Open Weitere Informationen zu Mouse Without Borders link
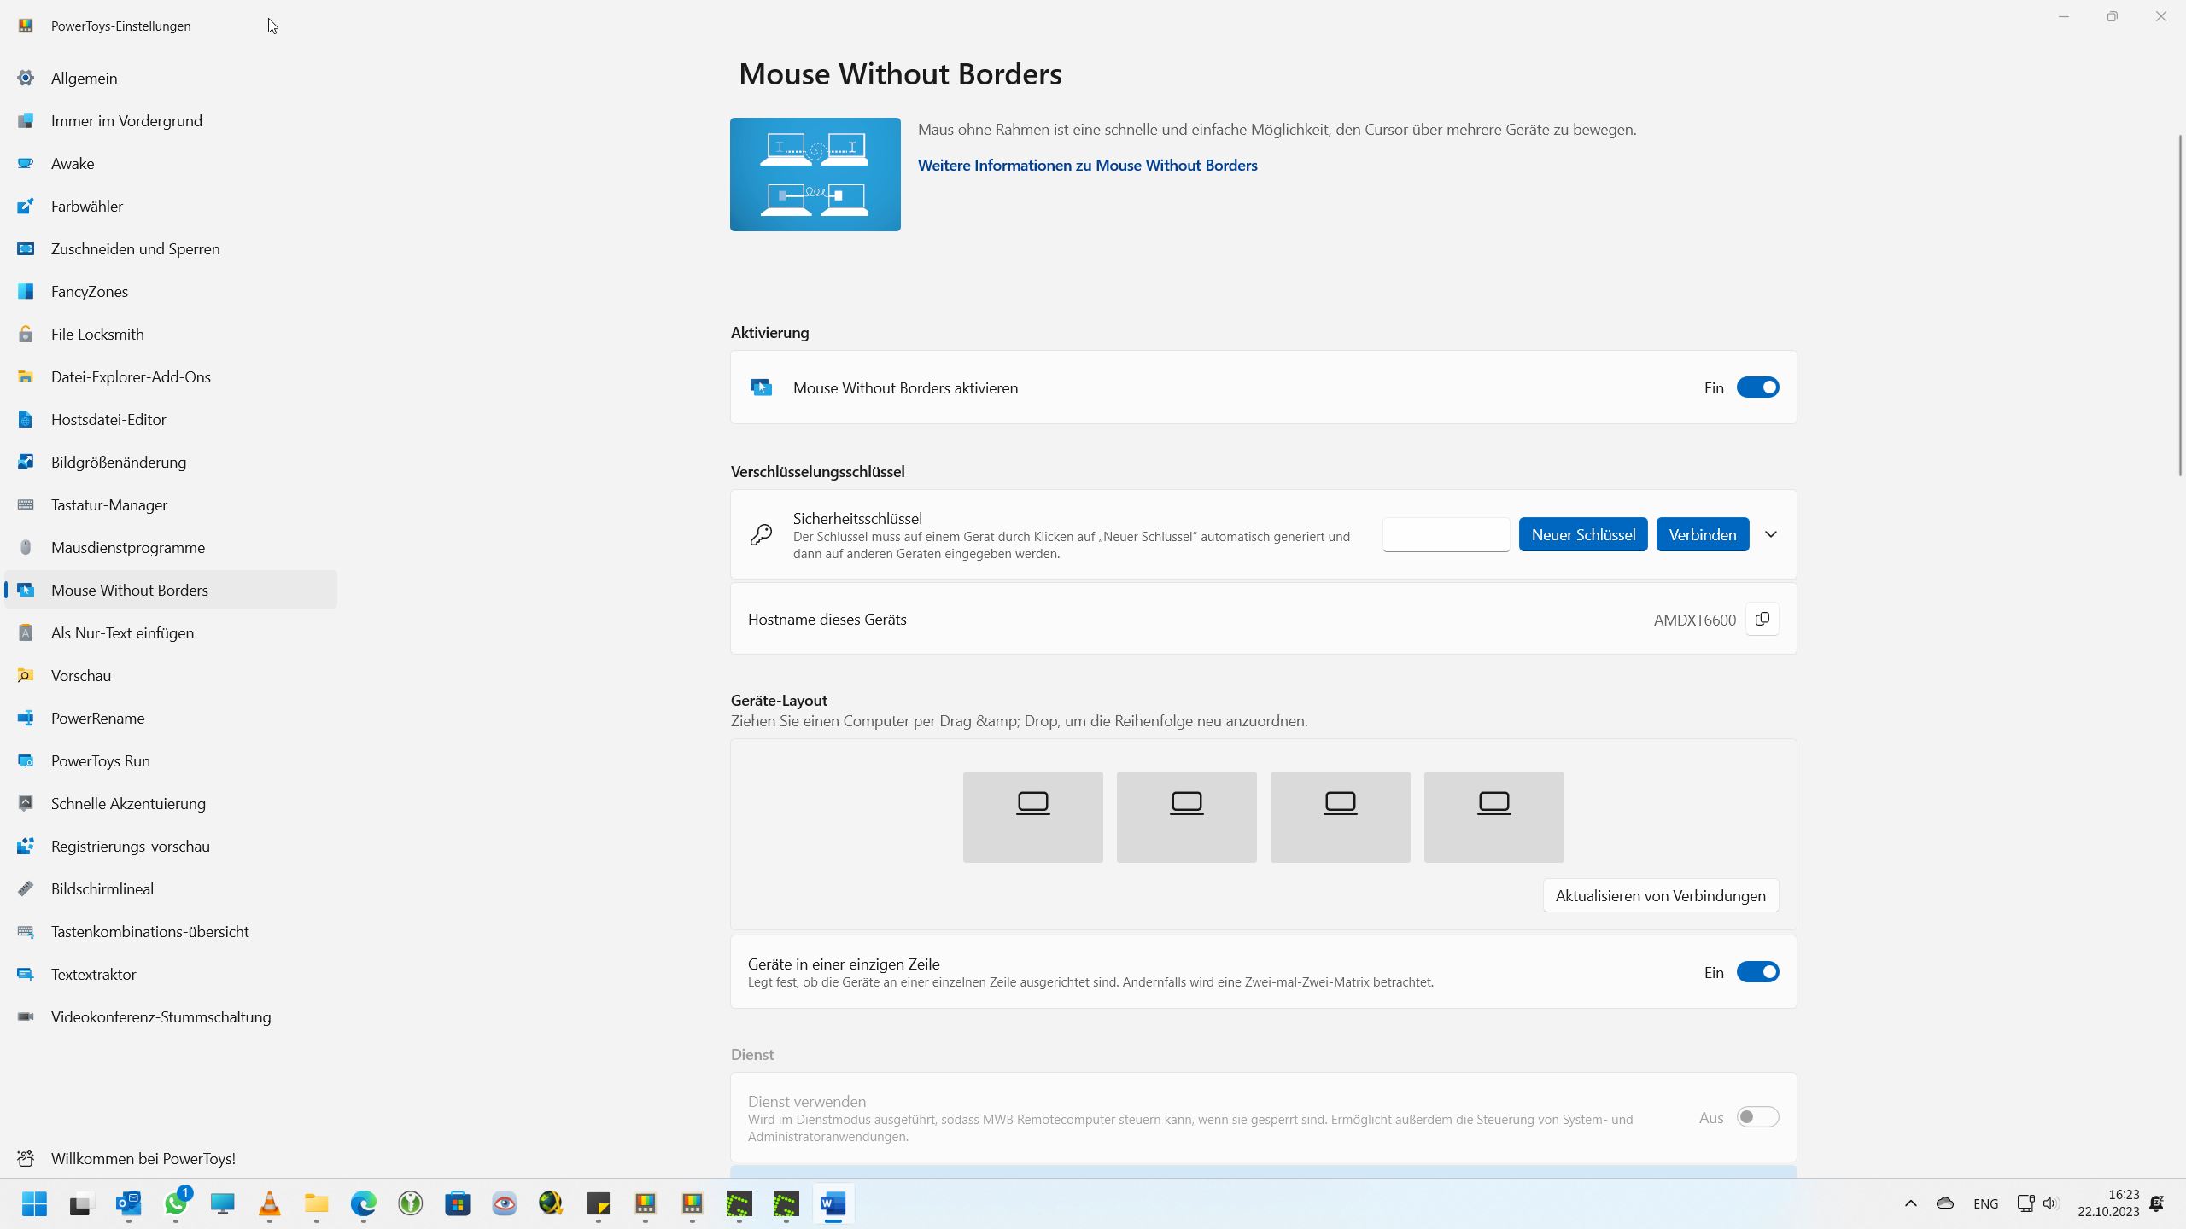 click(x=1087, y=166)
